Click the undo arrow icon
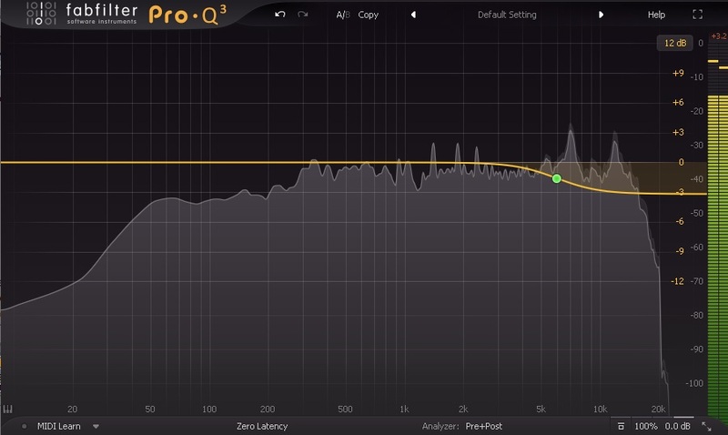Image resolution: width=728 pixels, height=435 pixels. [x=280, y=15]
